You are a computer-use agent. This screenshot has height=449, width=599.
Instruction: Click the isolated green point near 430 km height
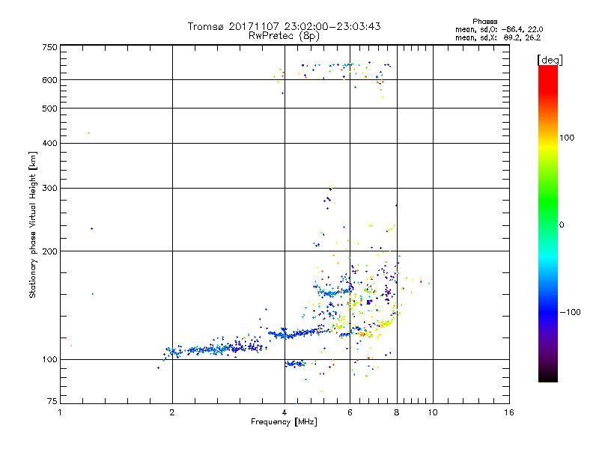click(x=88, y=133)
